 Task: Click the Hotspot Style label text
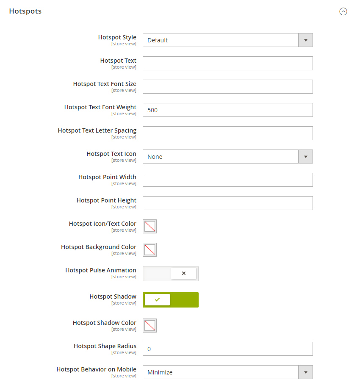tap(117, 37)
